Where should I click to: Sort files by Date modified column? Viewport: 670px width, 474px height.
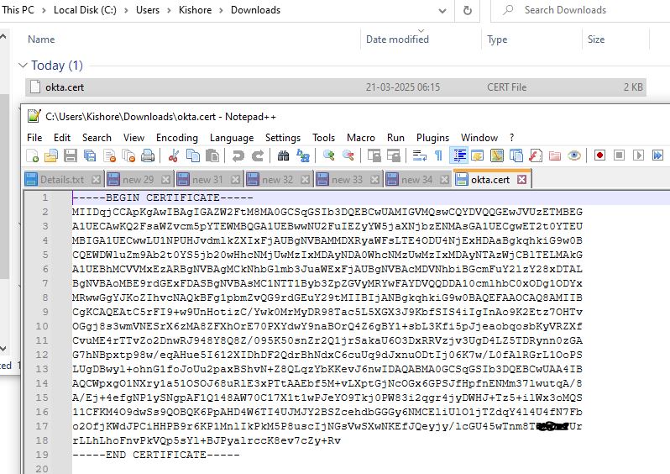pos(397,39)
